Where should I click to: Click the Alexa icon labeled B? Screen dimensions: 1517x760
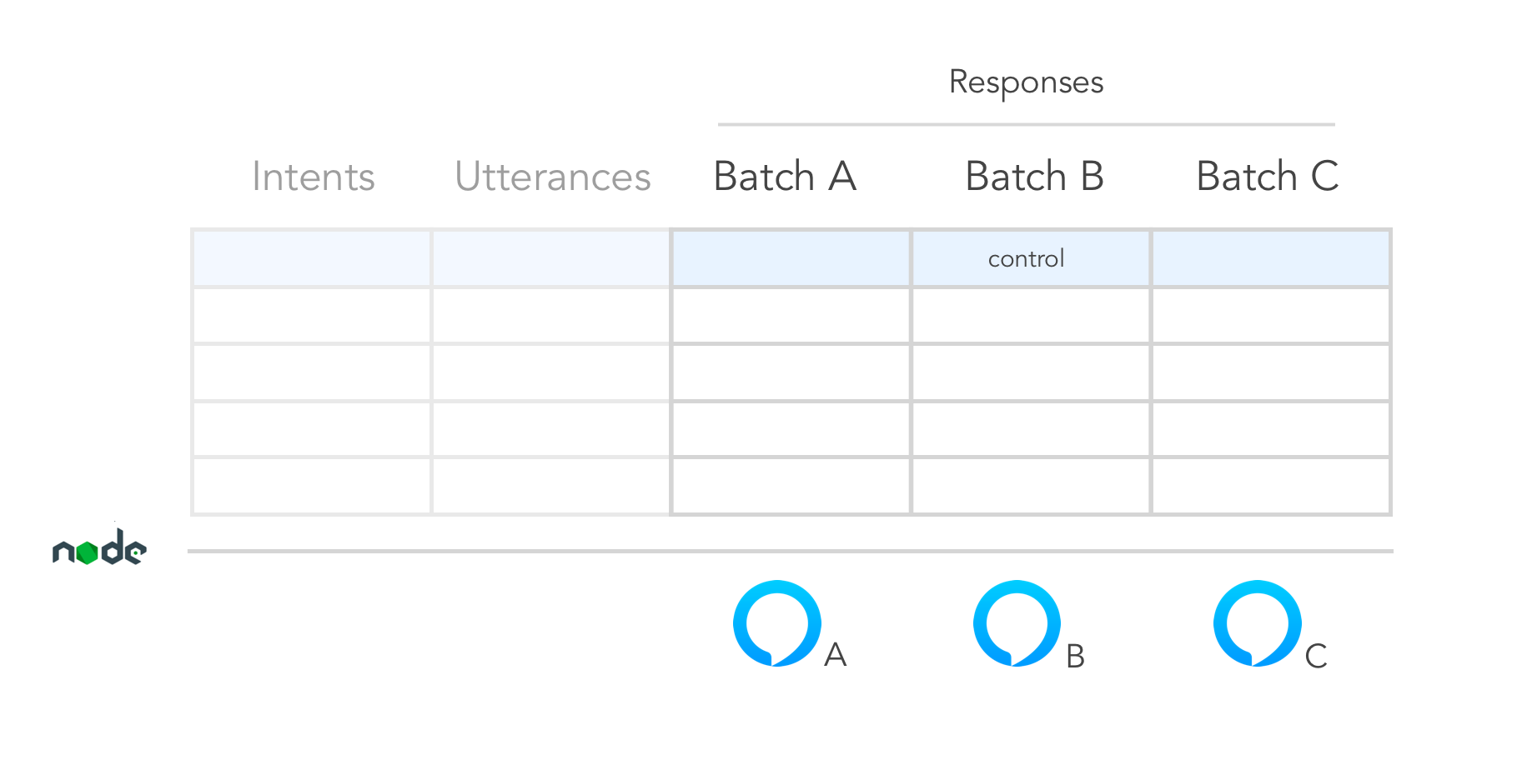pyautogui.click(x=1017, y=623)
